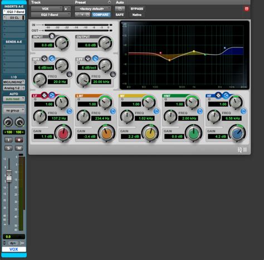Open the factory default preset dropdown
This screenshot has width=264, height=260.
click(x=93, y=9)
